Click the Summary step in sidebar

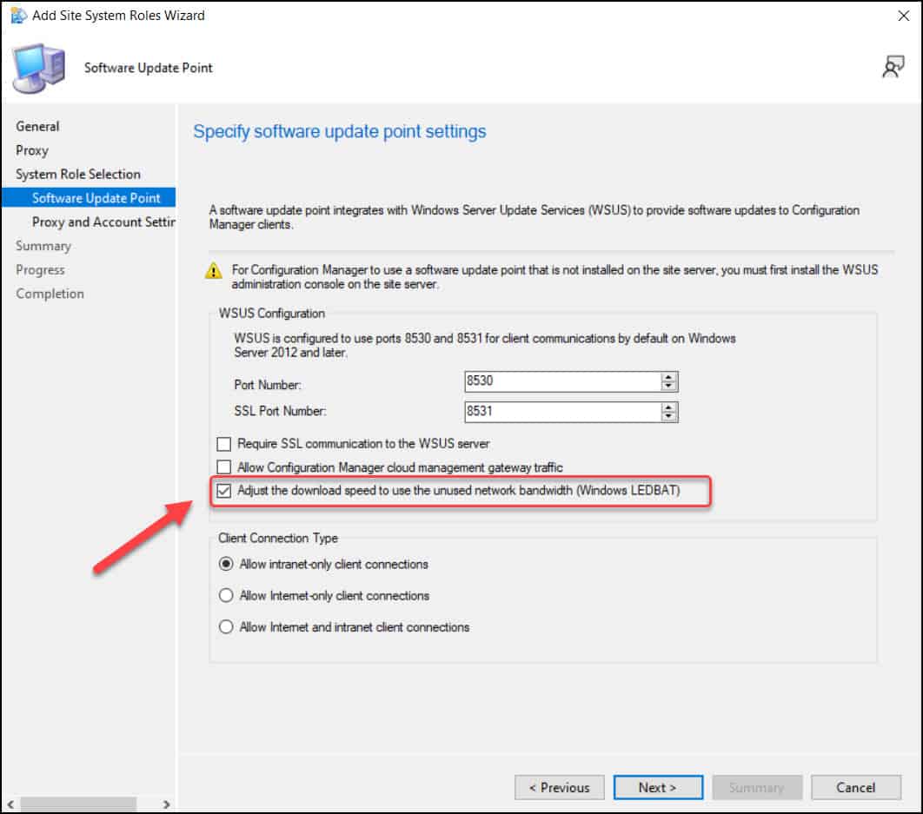coord(43,246)
